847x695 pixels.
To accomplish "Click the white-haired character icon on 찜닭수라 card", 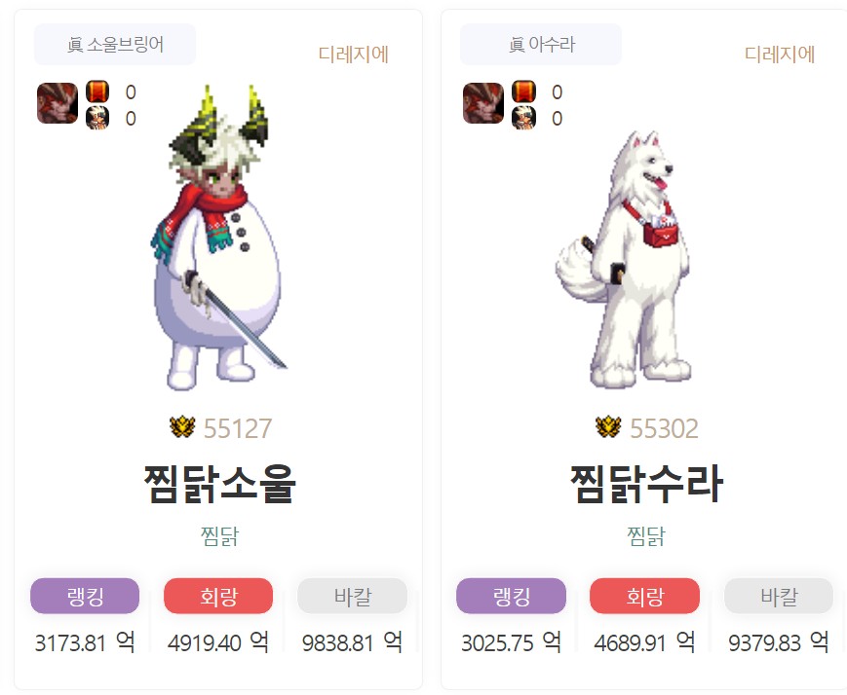I will (524, 118).
